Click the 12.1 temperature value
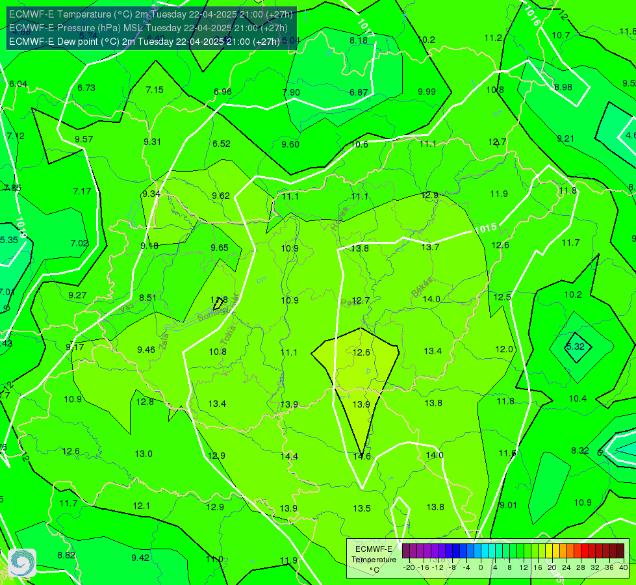 point(142,506)
